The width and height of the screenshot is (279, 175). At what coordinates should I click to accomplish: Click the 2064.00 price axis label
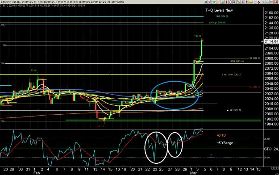pos(271,73)
